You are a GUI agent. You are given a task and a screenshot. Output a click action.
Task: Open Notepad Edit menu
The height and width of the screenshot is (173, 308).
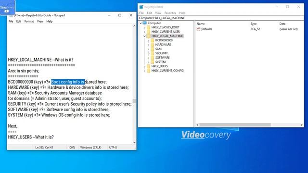coord(19,21)
